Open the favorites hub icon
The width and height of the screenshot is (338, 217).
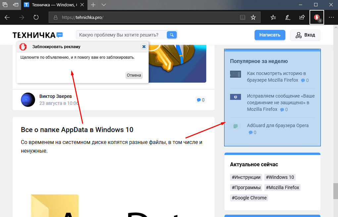pyautogui.click(x=273, y=18)
